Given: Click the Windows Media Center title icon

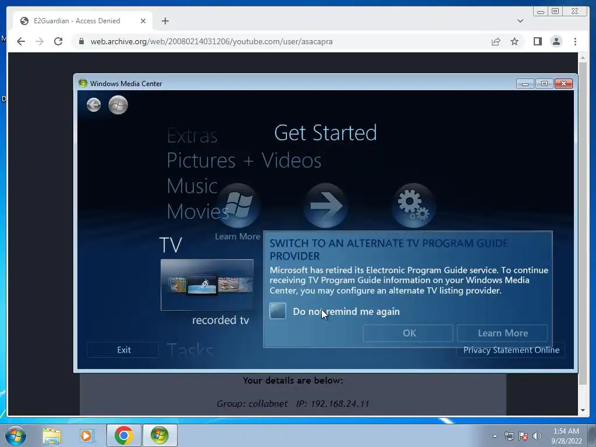Looking at the screenshot, I should 83,83.
